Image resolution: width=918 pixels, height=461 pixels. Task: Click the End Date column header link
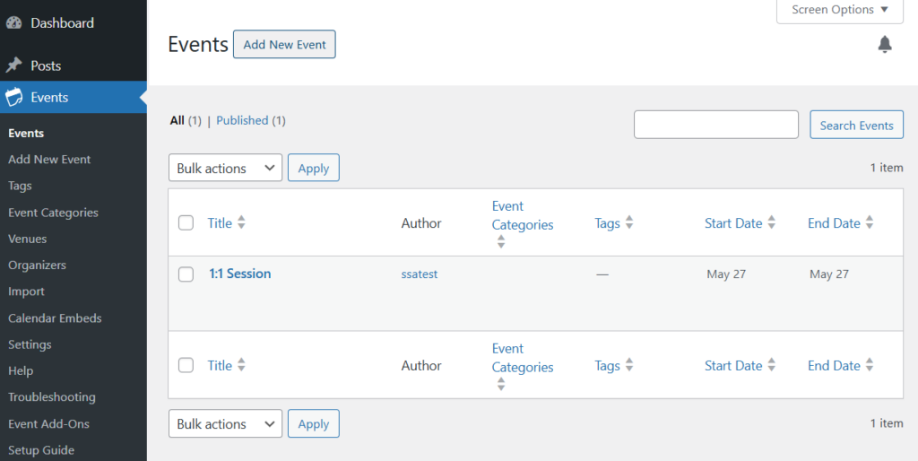(834, 223)
